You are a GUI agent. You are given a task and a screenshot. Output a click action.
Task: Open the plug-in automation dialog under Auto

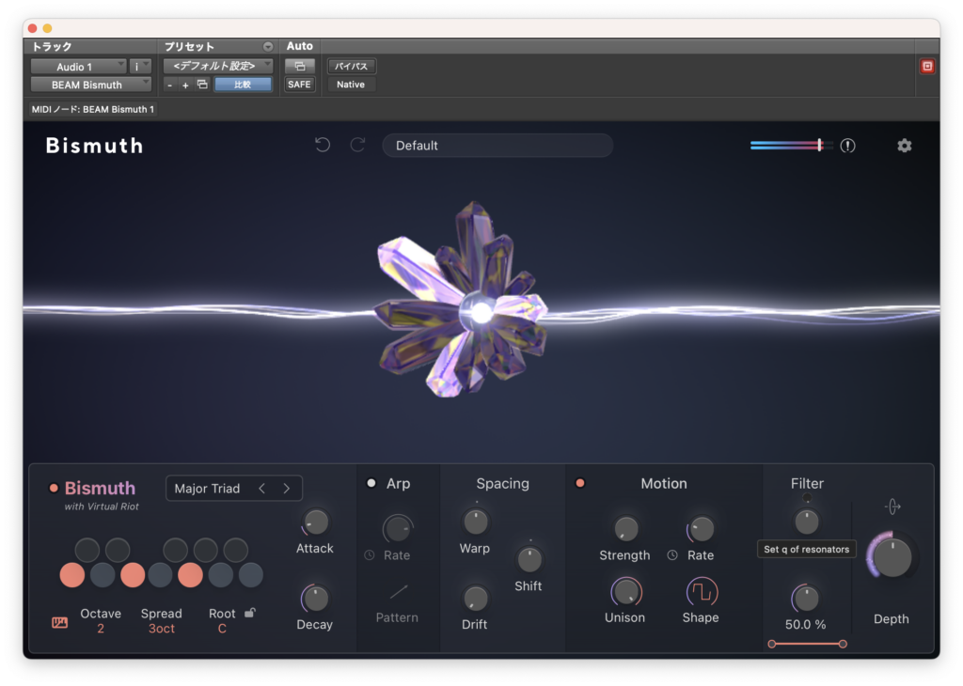pyautogui.click(x=300, y=66)
